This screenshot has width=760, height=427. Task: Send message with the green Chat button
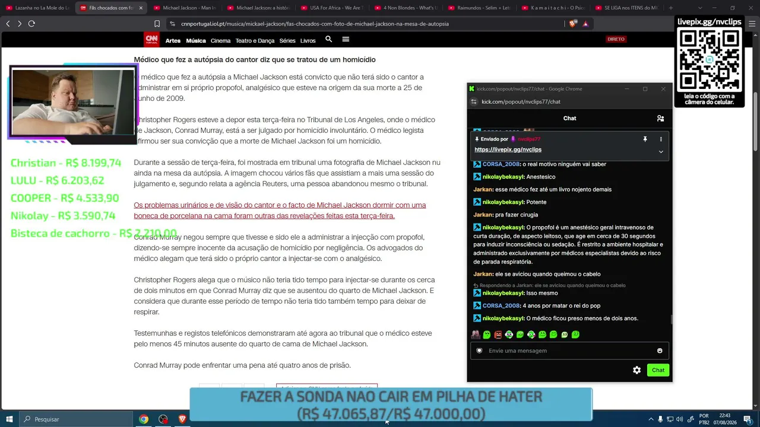pos(658,370)
